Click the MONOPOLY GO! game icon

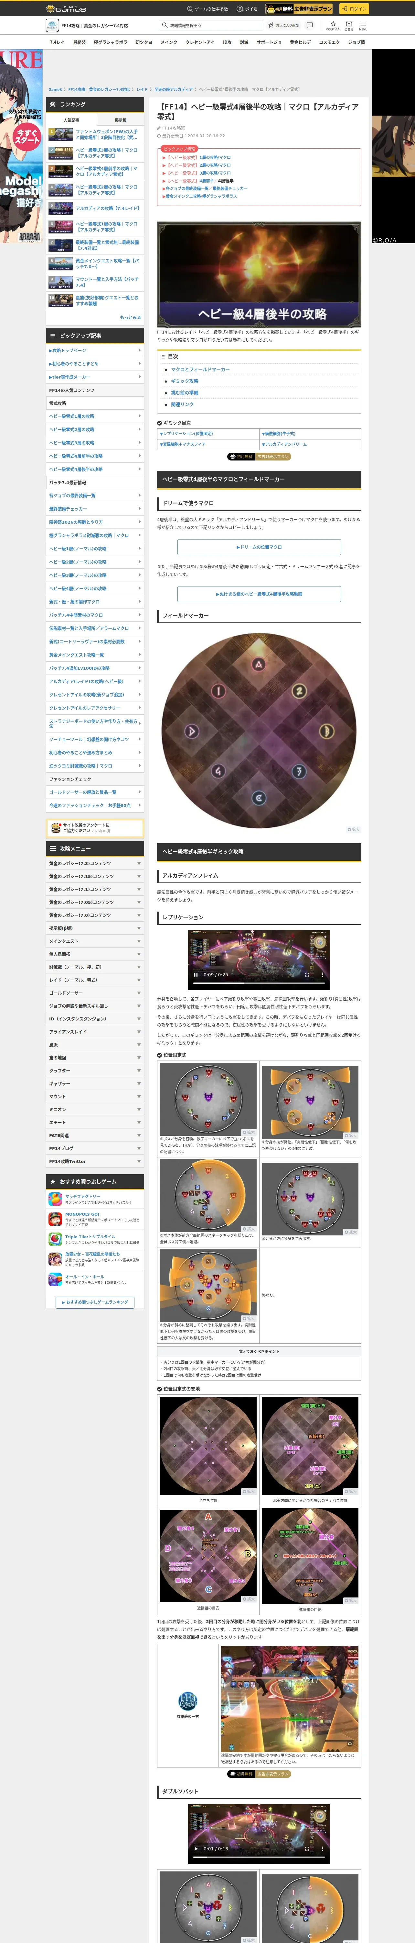click(55, 1220)
